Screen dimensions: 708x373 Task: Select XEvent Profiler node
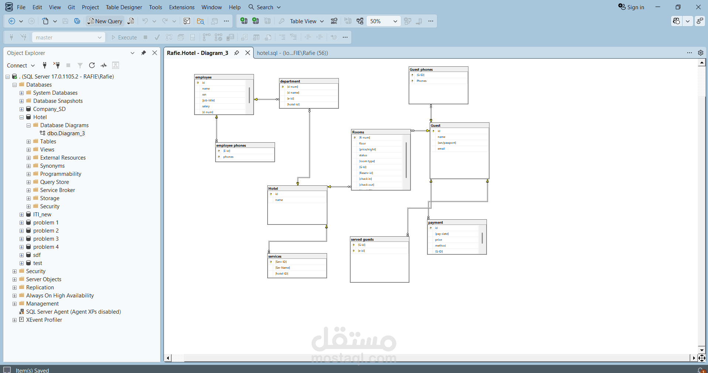pos(44,320)
